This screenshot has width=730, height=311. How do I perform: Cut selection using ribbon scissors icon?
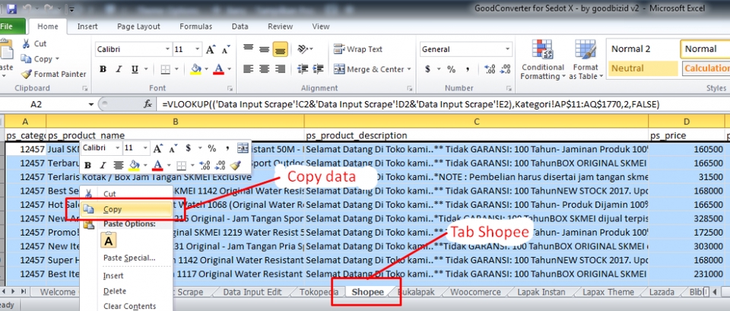point(26,43)
